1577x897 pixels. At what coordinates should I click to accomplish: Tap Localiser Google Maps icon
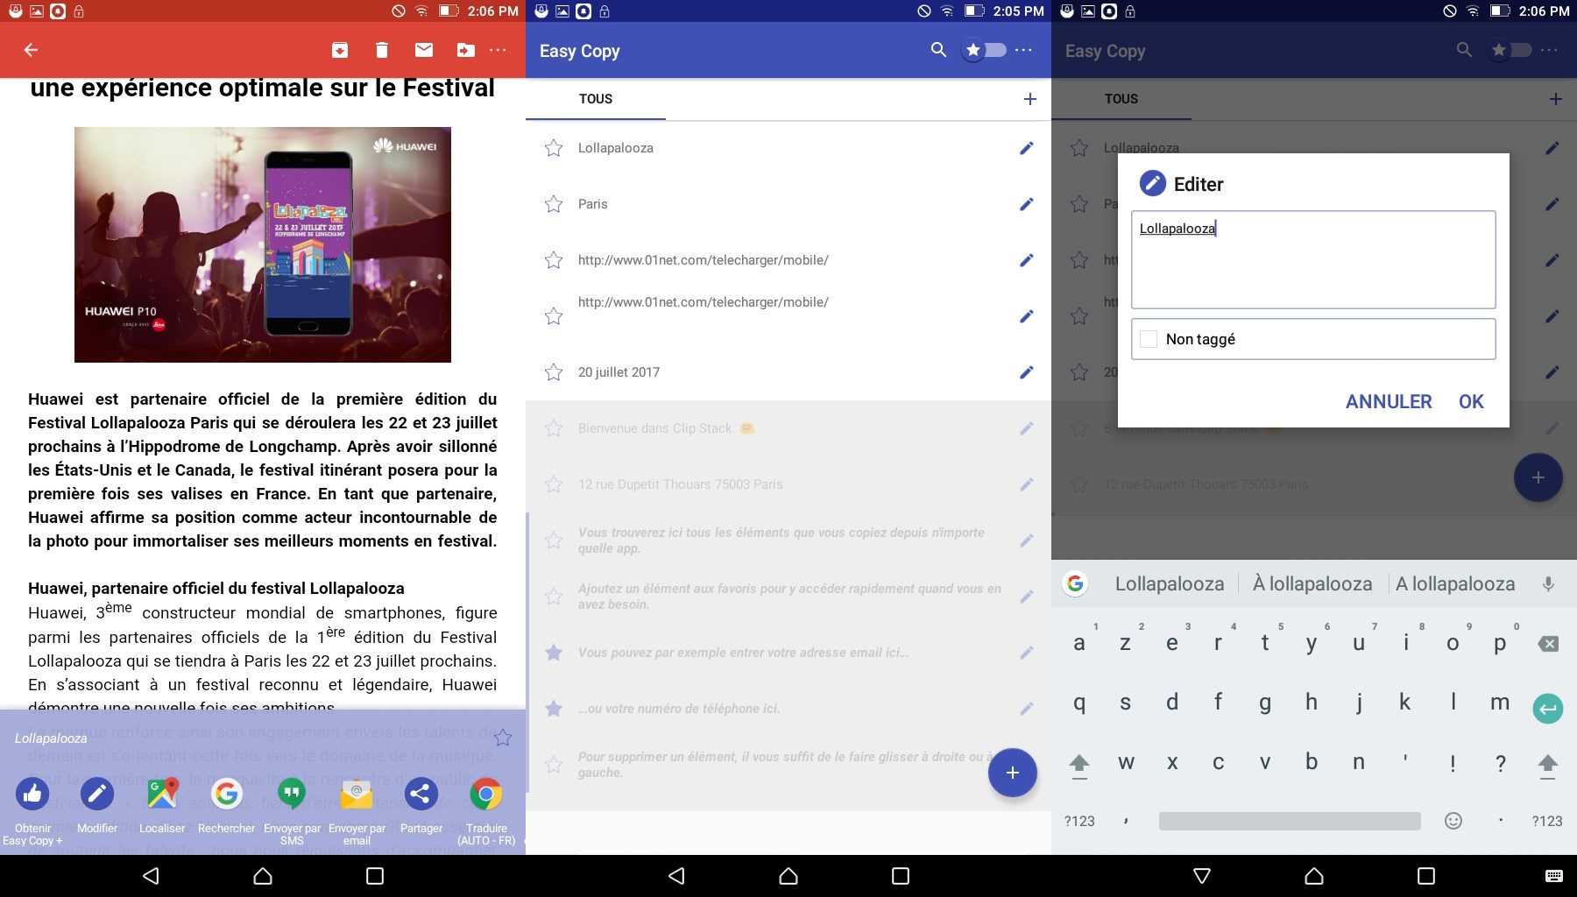162,795
